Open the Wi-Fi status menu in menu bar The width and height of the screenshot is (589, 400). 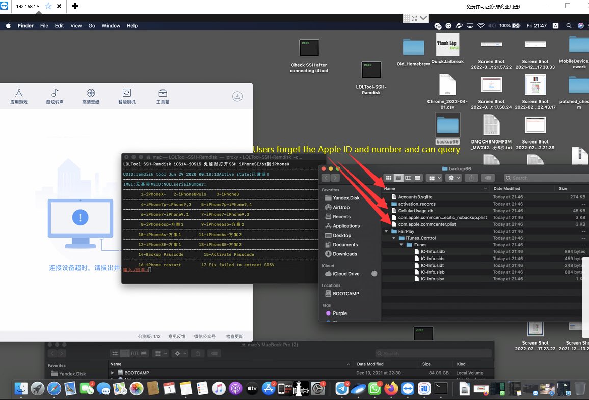pyautogui.click(x=481, y=25)
